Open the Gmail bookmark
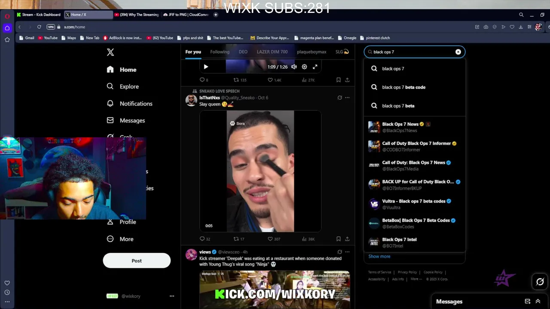The image size is (550, 309). pos(27,38)
